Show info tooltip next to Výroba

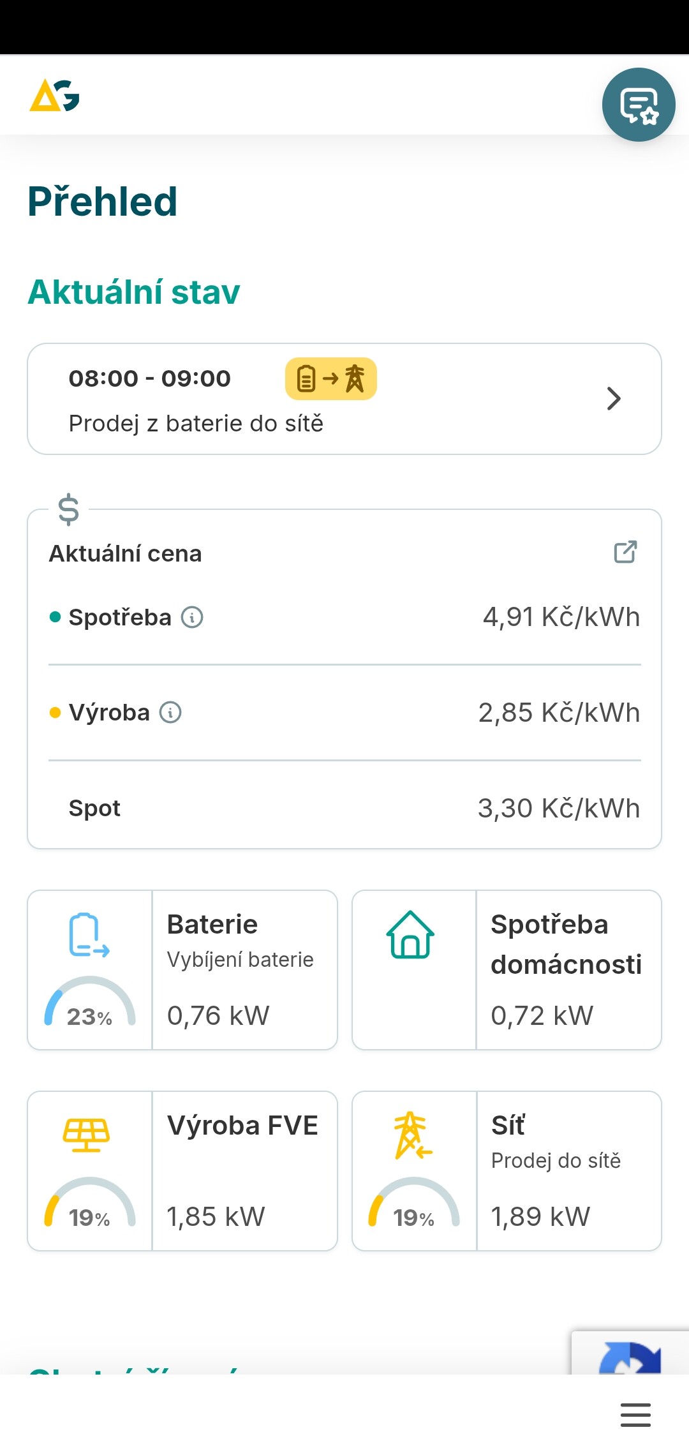coord(170,712)
